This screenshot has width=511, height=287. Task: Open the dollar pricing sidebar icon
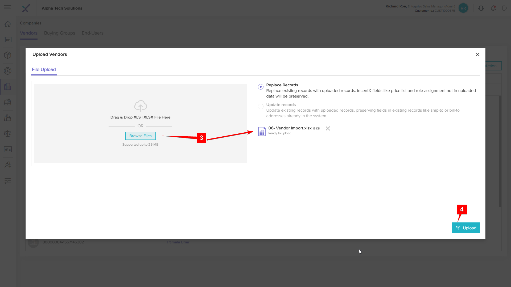point(8,71)
